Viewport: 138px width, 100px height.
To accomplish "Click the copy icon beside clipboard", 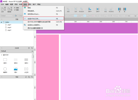I will (x=11, y=10).
